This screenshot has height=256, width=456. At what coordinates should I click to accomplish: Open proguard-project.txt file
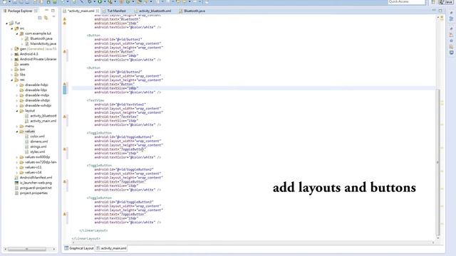tap(33, 188)
